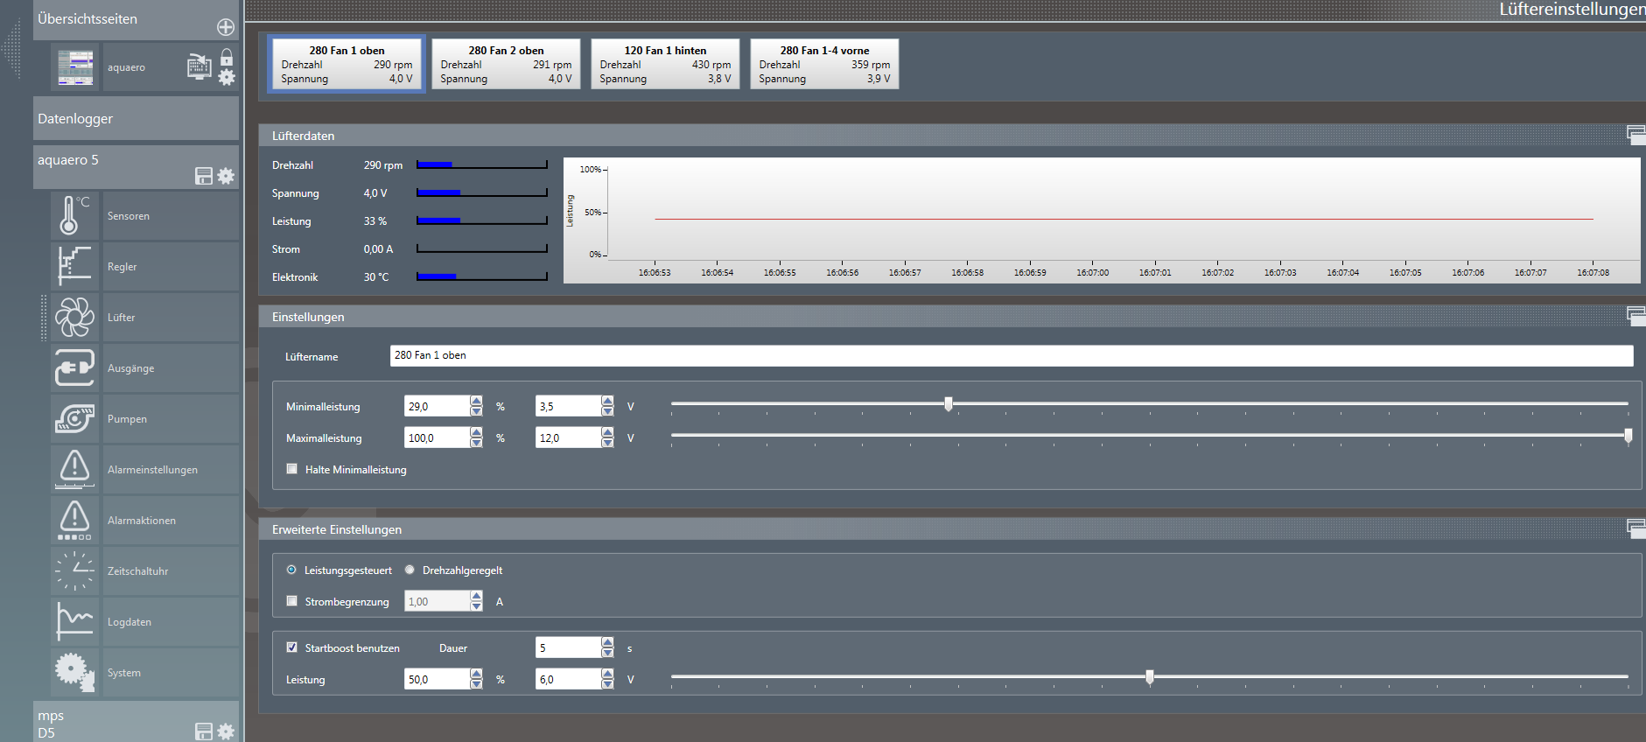This screenshot has width=1646, height=742.
Task: Collapse the Erweiterte Einstellungen panel
Action: tap(1635, 528)
